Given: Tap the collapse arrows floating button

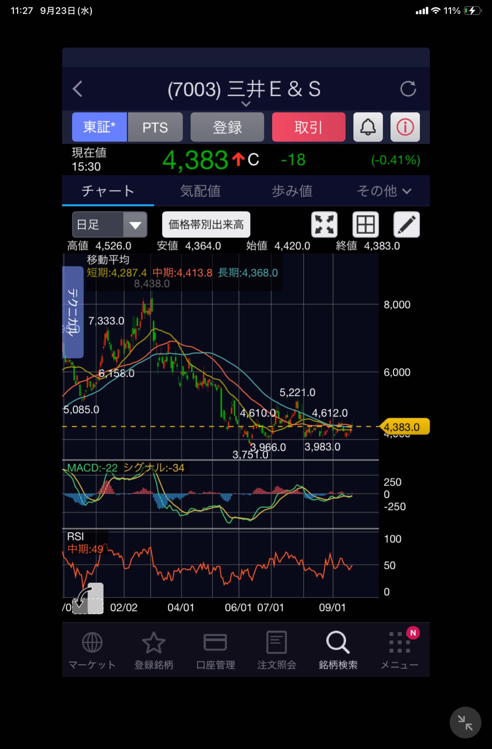Looking at the screenshot, I should (465, 722).
